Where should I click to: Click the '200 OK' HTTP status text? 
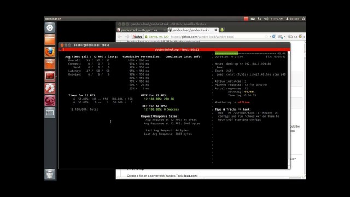click(x=169, y=99)
